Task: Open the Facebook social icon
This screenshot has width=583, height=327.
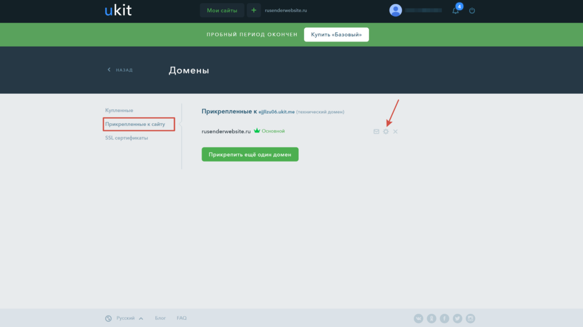Action: [x=444, y=318]
